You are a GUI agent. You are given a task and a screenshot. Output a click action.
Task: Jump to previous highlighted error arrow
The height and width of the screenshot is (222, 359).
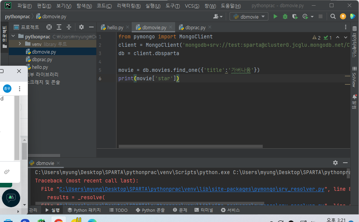click(x=338, y=37)
